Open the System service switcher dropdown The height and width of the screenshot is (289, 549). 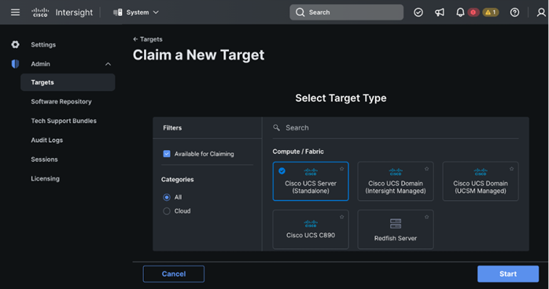coord(136,13)
